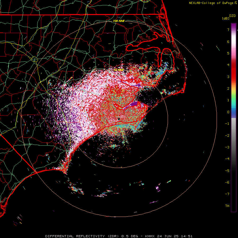Image resolution: width=238 pixels, height=238 pixels.
Task: Click the -2 value on the color scale
Action: [227, 136]
